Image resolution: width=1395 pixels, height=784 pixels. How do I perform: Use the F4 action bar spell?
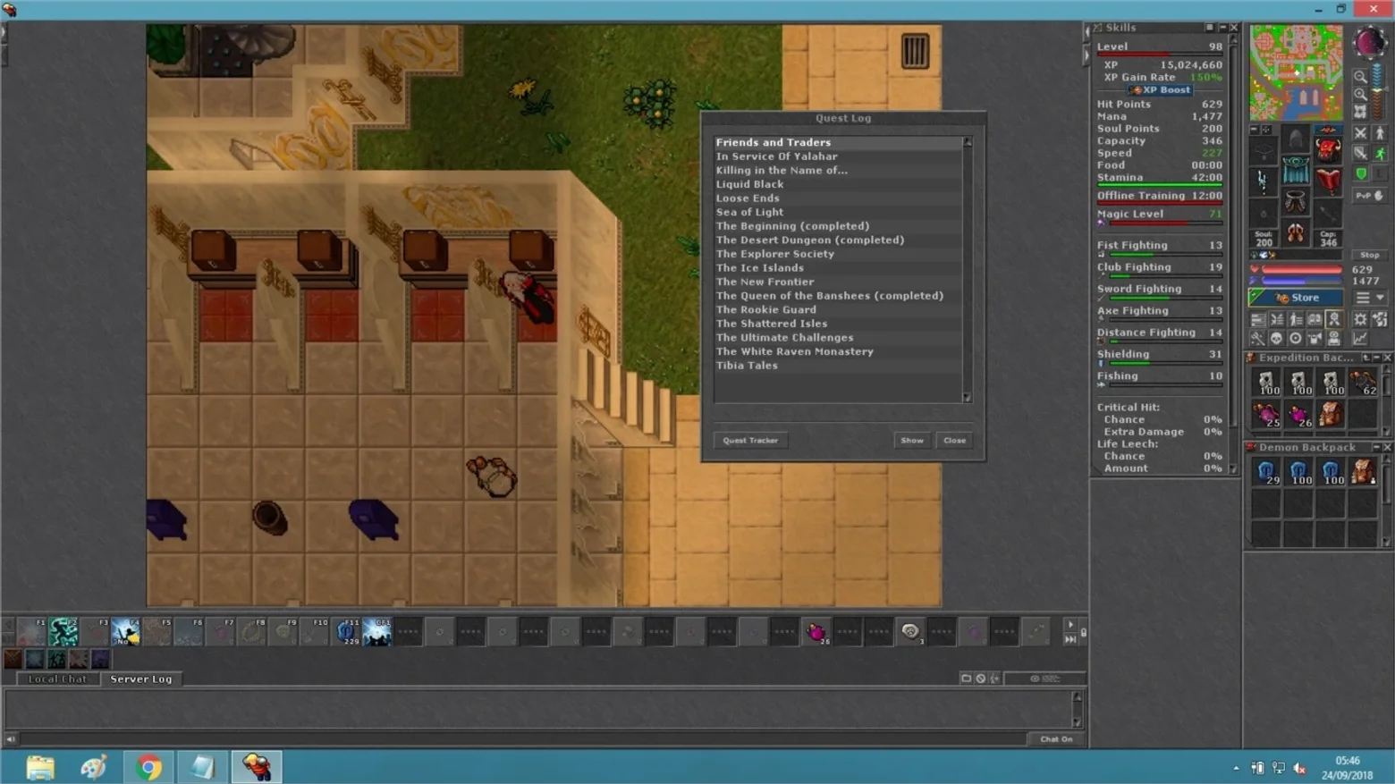click(x=125, y=632)
